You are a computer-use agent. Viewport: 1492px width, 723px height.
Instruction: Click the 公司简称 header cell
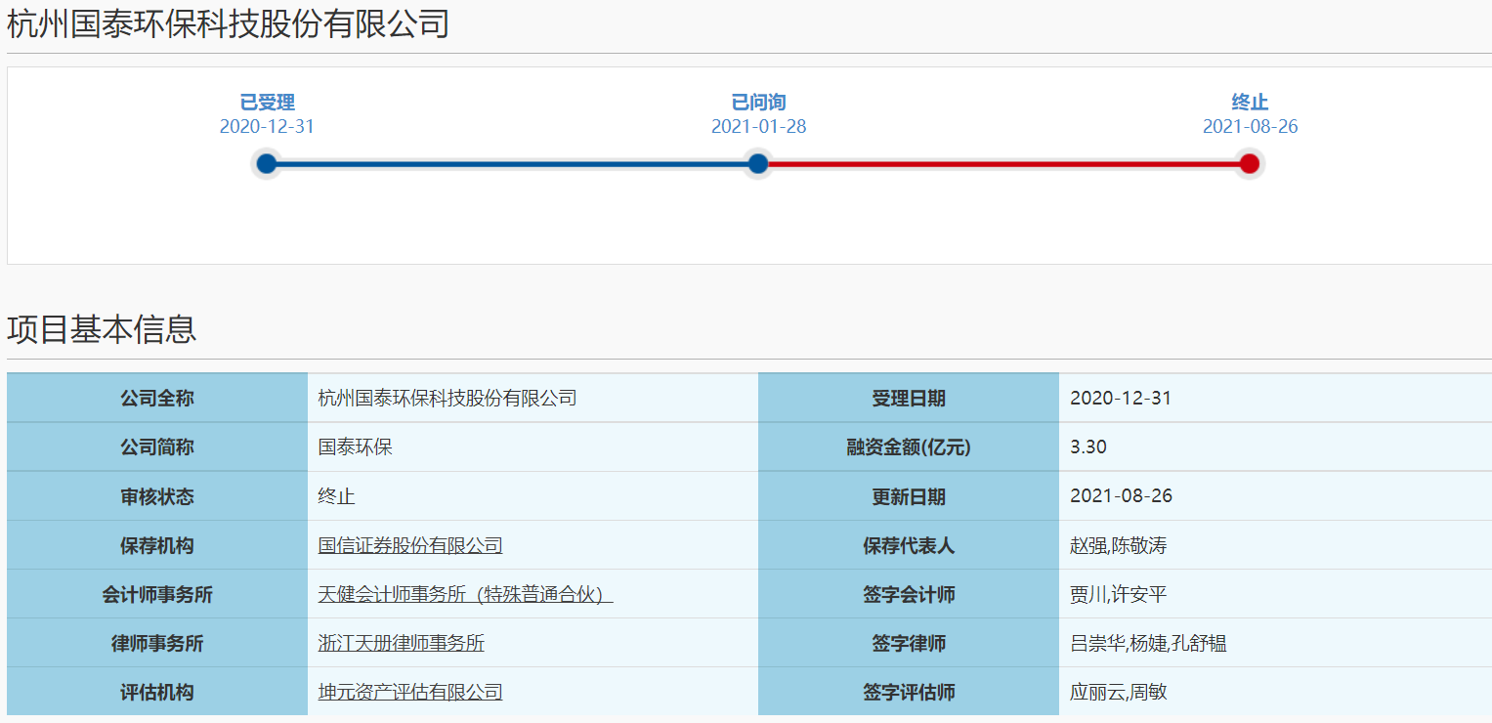(157, 447)
